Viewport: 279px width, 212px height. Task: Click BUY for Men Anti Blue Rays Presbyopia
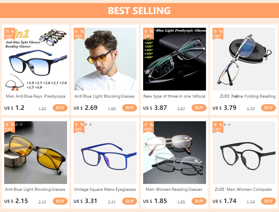click(x=60, y=108)
